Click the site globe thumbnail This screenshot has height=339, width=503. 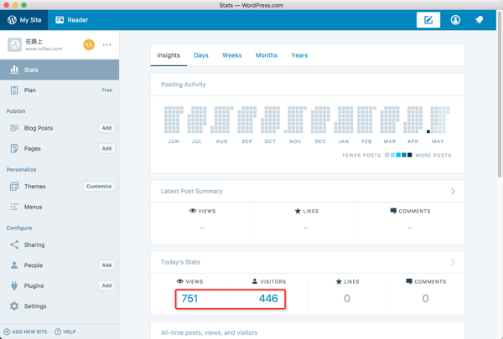[x=15, y=44]
